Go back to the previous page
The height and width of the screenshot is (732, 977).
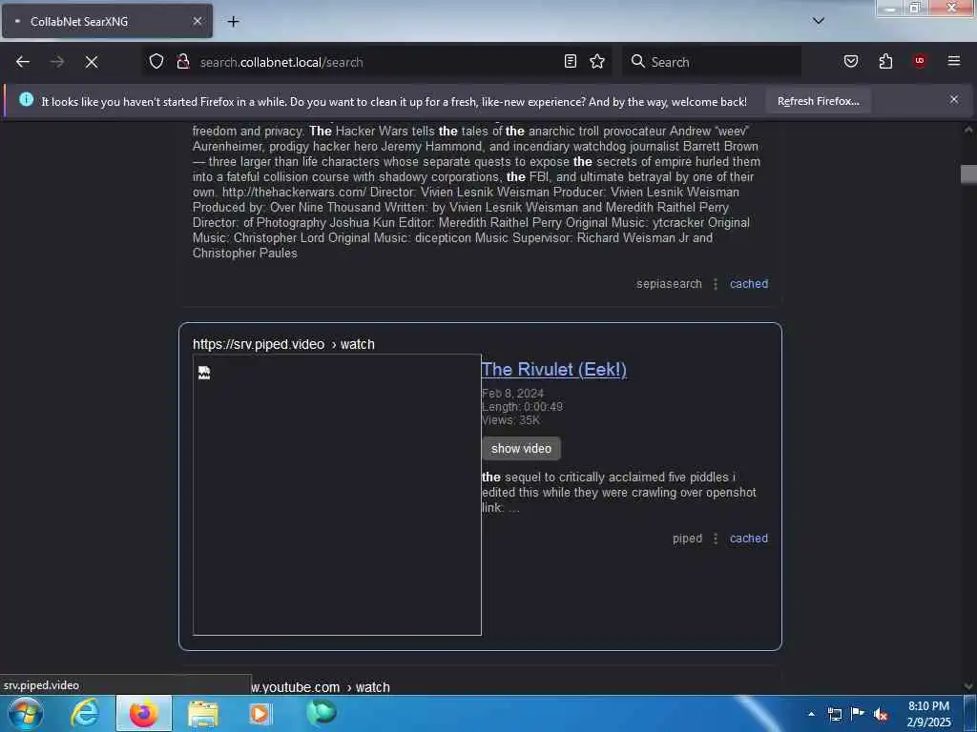[x=23, y=62]
